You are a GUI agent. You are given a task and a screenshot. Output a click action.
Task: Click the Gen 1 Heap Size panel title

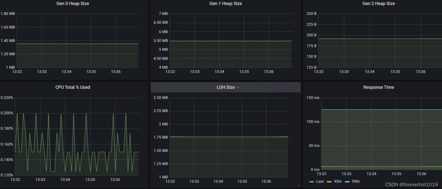tap(225, 3)
